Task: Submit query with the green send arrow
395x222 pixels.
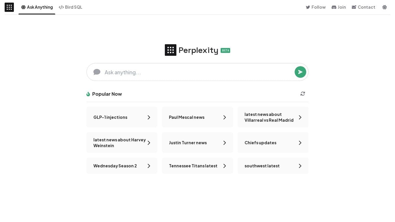Action: (300, 72)
